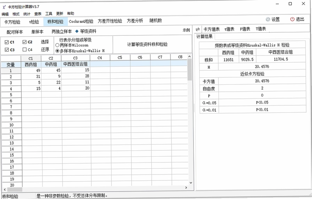This screenshot has width=312, height=199.
Task: Select the 两样本Wilcoxon radio option
Action: click(x=57, y=45)
